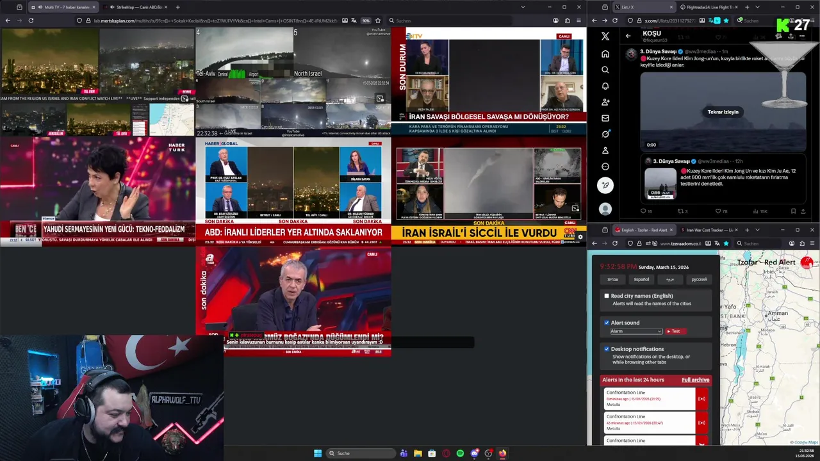Viewport: 820px width, 461px height.
Task: Open user account avatar in X sidebar
Action: coord(605,209)
